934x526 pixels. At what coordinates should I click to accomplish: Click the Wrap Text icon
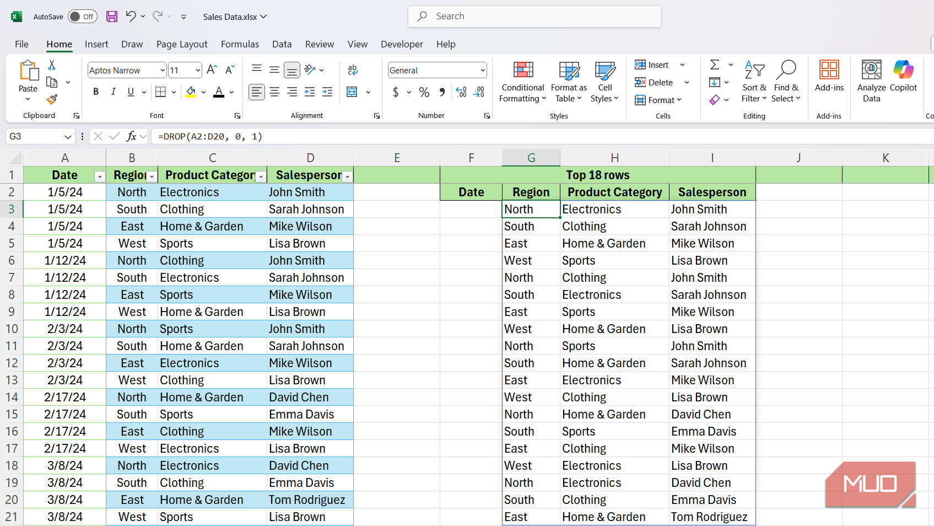click(353, 70)
